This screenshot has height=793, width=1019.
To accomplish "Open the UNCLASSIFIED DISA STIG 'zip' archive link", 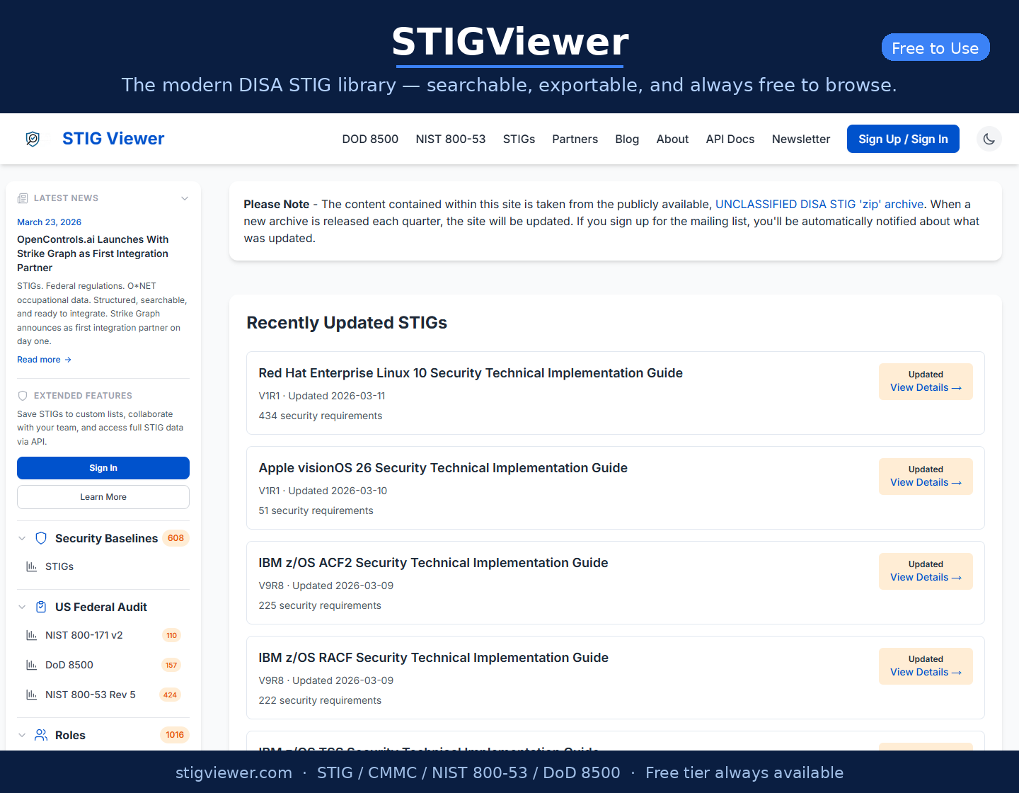I will pyautogui.click(x=819, y=204).
